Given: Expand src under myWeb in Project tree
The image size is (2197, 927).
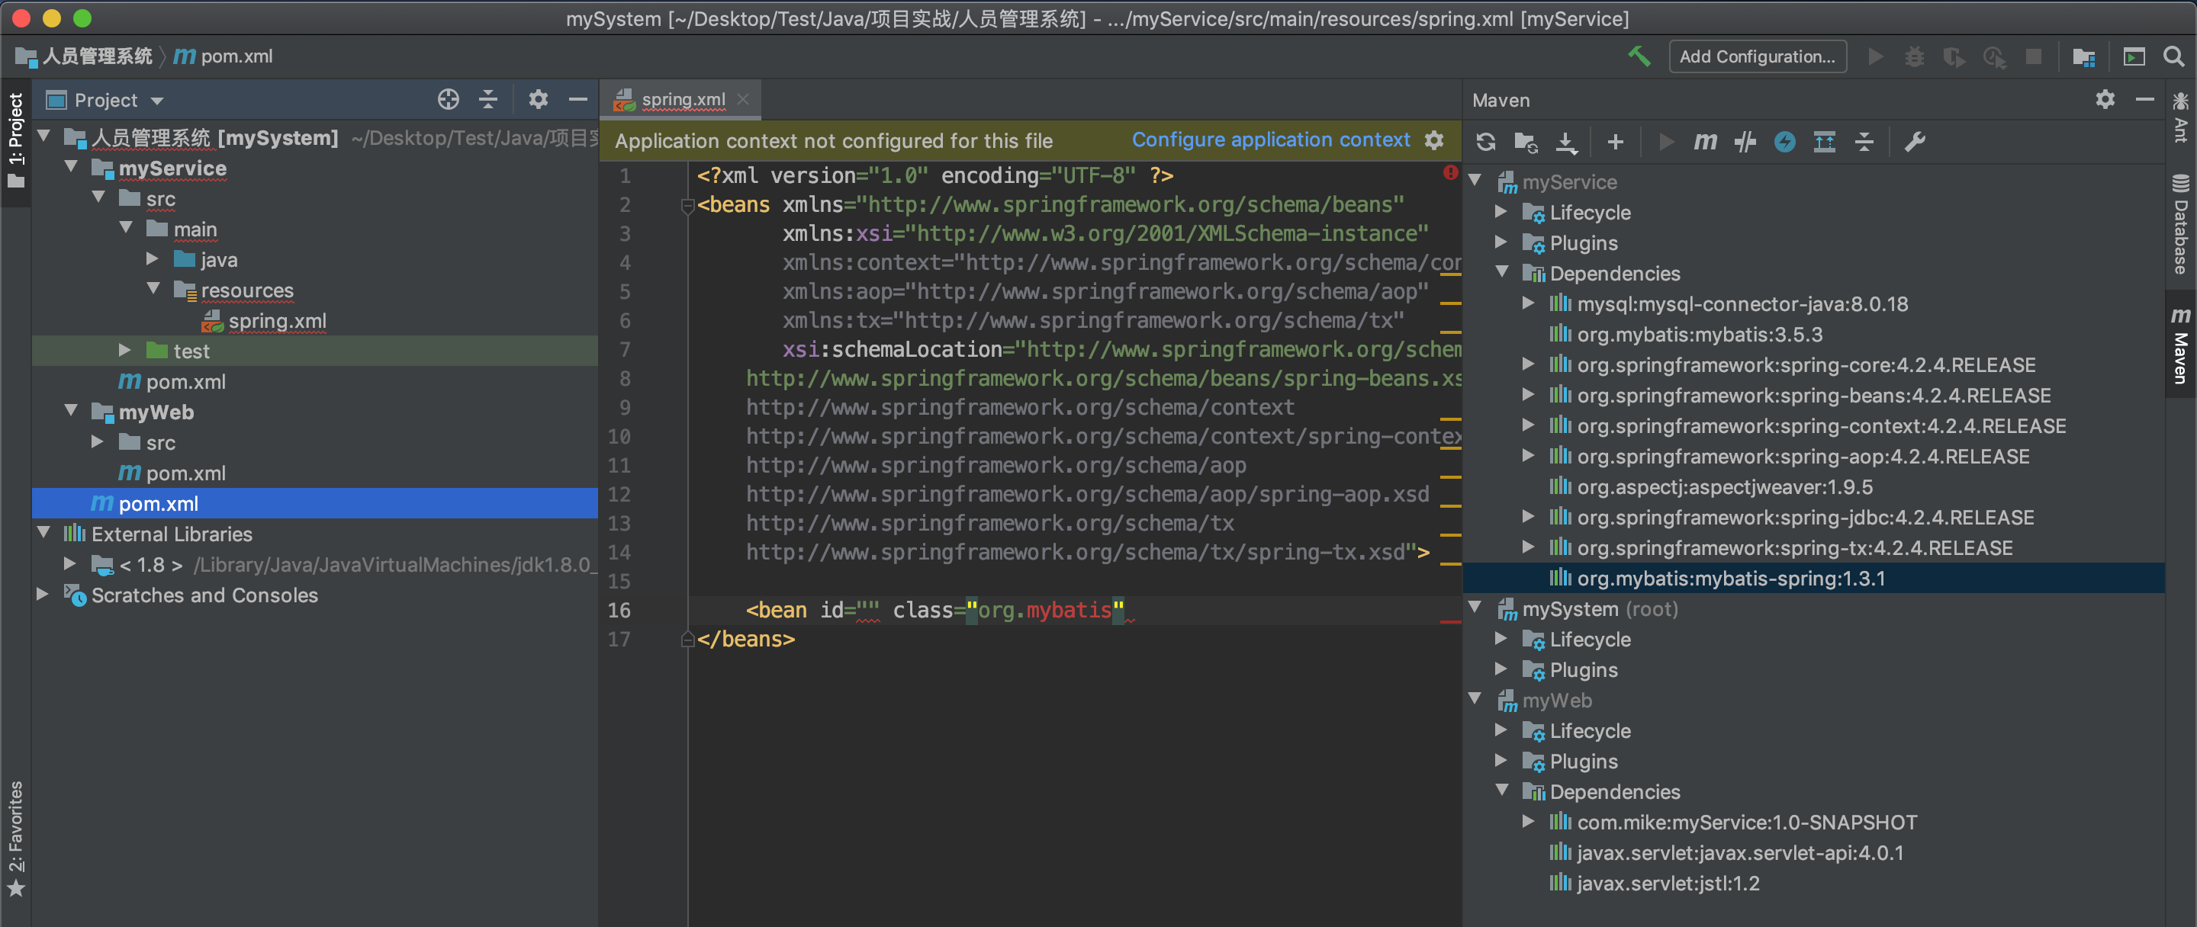Looking at the screenshot, I should 98,441.
